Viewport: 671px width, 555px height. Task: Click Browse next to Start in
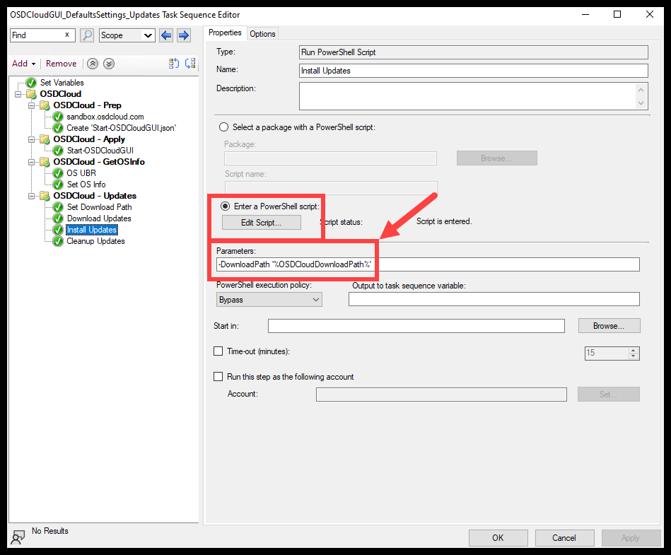point(608,325)
